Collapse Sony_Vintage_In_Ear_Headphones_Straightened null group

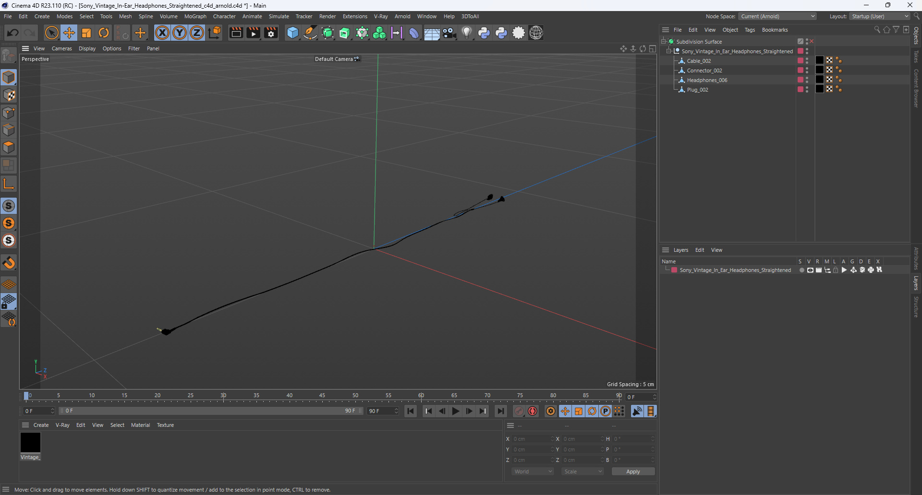click(668, 51)
